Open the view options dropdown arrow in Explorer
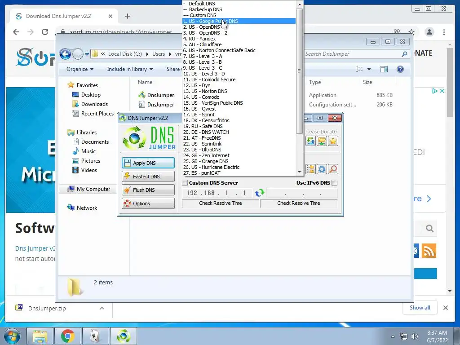 pos(369,69)
